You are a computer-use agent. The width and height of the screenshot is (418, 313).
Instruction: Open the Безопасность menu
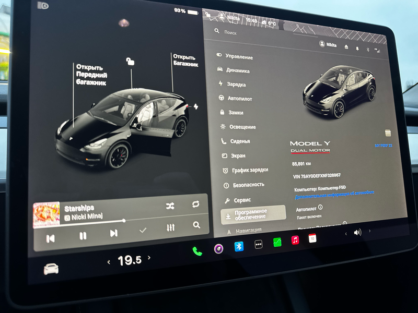pyautogui.click(x=243, y=185)
